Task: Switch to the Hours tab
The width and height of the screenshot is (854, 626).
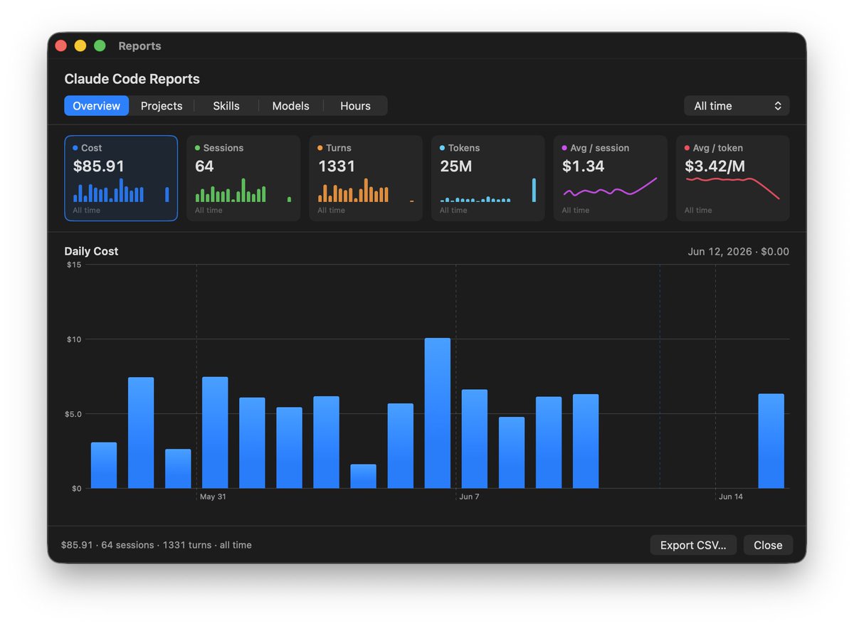Action: (x=355, y=106)
